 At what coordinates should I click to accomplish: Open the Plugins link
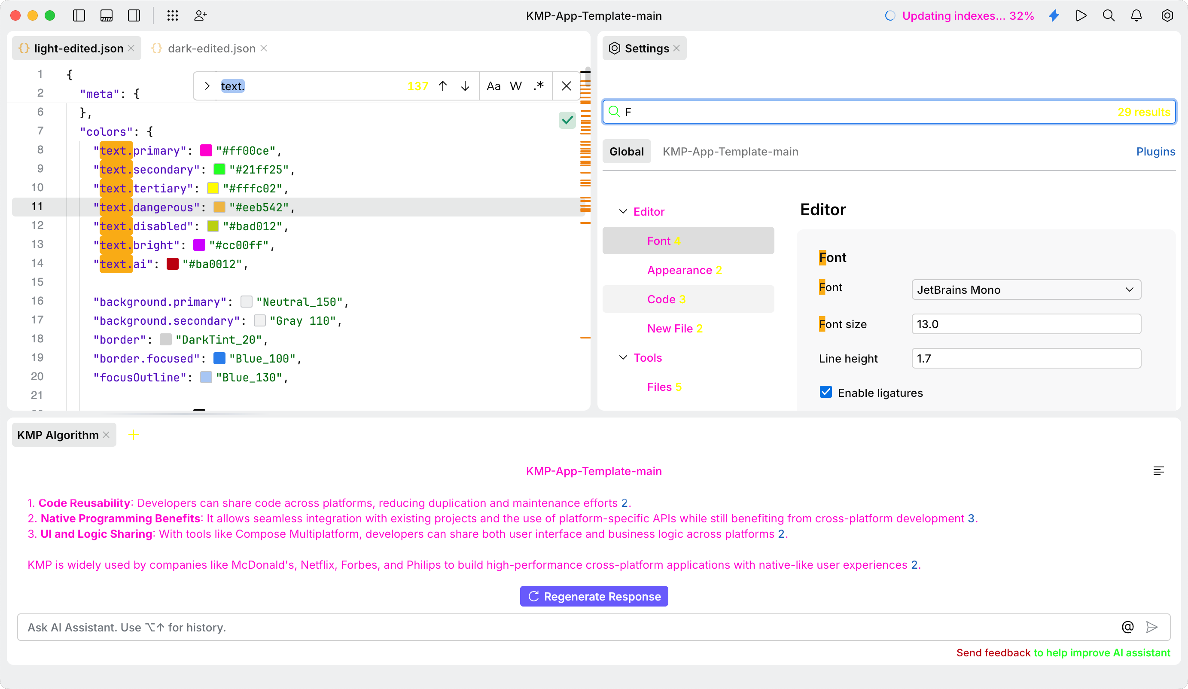point(1155,151)
